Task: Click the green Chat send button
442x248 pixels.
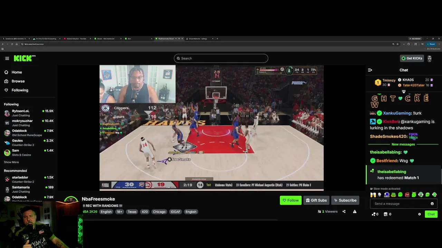Action: 431,214
